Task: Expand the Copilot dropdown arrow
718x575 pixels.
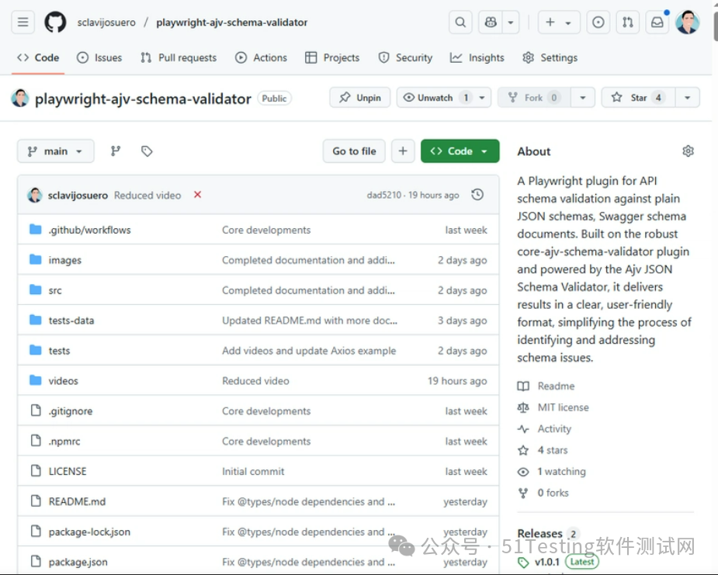Action: click(x=511, y=22)
